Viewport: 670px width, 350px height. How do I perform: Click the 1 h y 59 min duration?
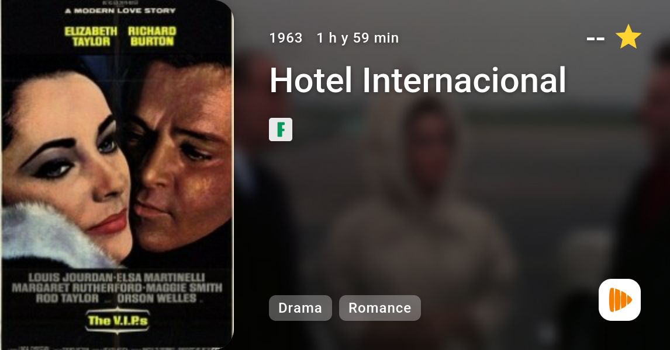tap(358, 38)
